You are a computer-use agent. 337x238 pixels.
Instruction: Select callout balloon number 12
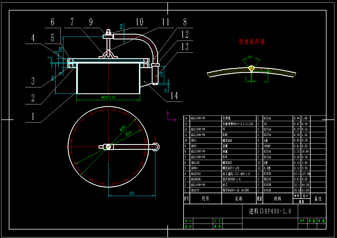point(185,34)
